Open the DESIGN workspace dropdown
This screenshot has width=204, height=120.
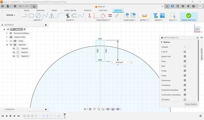pos(11,15)
